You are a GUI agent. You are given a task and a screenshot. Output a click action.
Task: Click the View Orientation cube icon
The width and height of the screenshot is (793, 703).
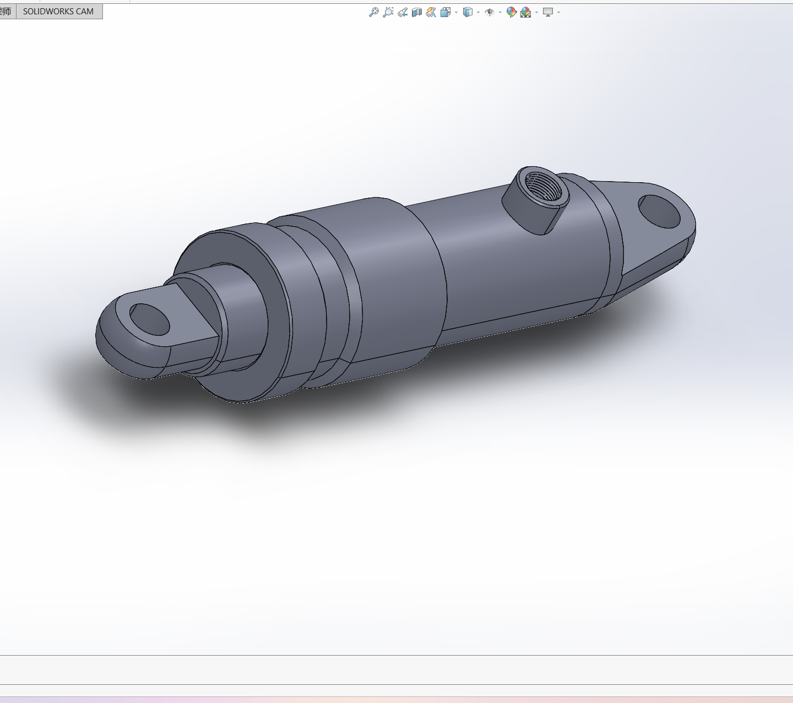pyautogui.click(x=446, y=12)
